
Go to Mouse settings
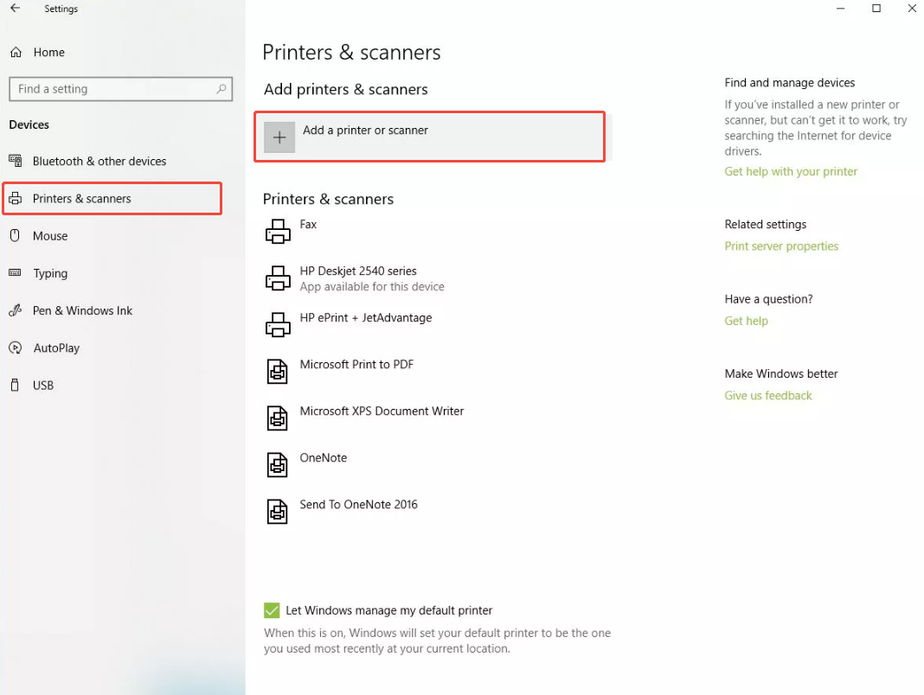(49, 236)
